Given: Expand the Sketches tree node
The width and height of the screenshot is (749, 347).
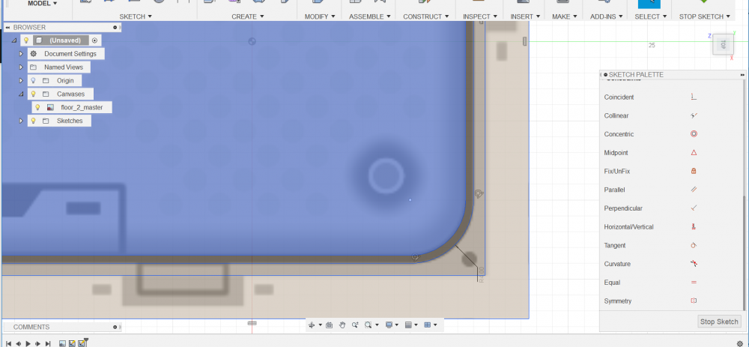Looking at the screenshot, I should 21,121.
